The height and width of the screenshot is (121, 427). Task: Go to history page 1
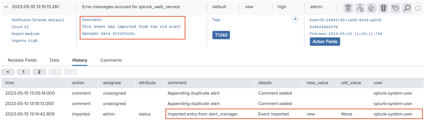(x=24, y=72)
